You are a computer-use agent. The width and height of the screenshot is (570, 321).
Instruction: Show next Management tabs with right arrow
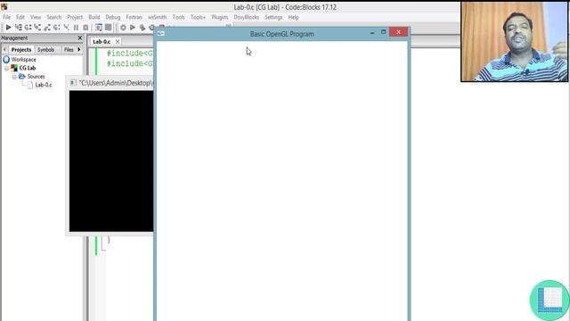(x=79, y=50)
